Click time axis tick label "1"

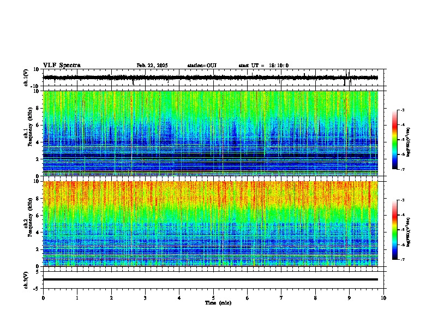pos(77,298)
